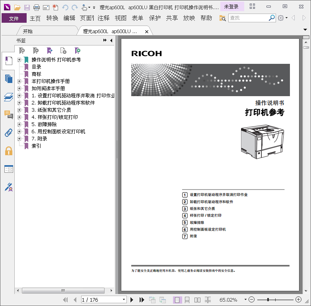The height and width of the screenshot is (306, 311).
Task: Expand the 2. 卸载打印机驱动程序和软件 node
Action: click(19, 103)
